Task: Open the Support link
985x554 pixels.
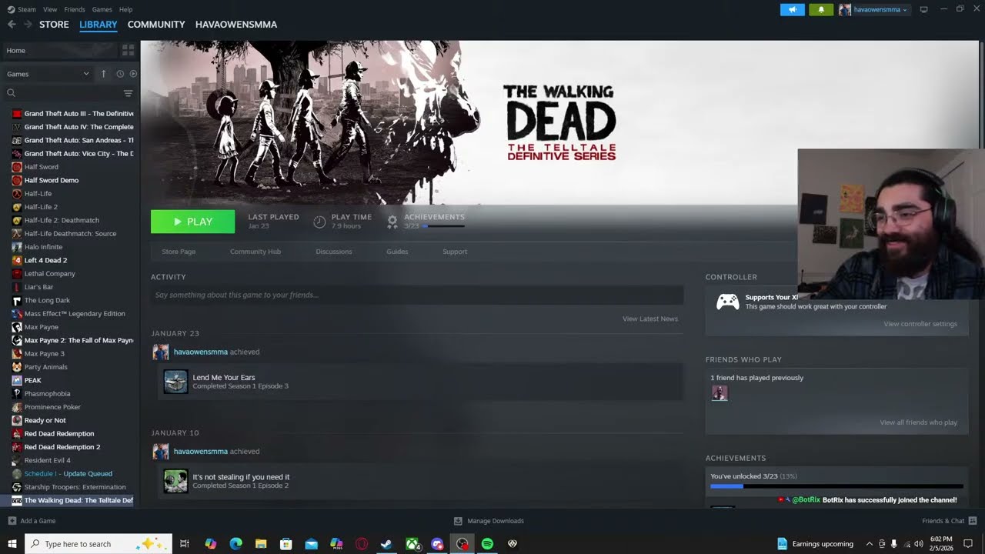Action: pyautogui.click(x=455, y=252)
